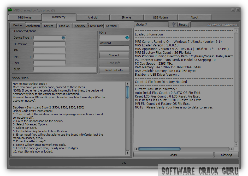Click the Unlock Hints scroll up arrow
248x176 pixels.
coord(127,84)
